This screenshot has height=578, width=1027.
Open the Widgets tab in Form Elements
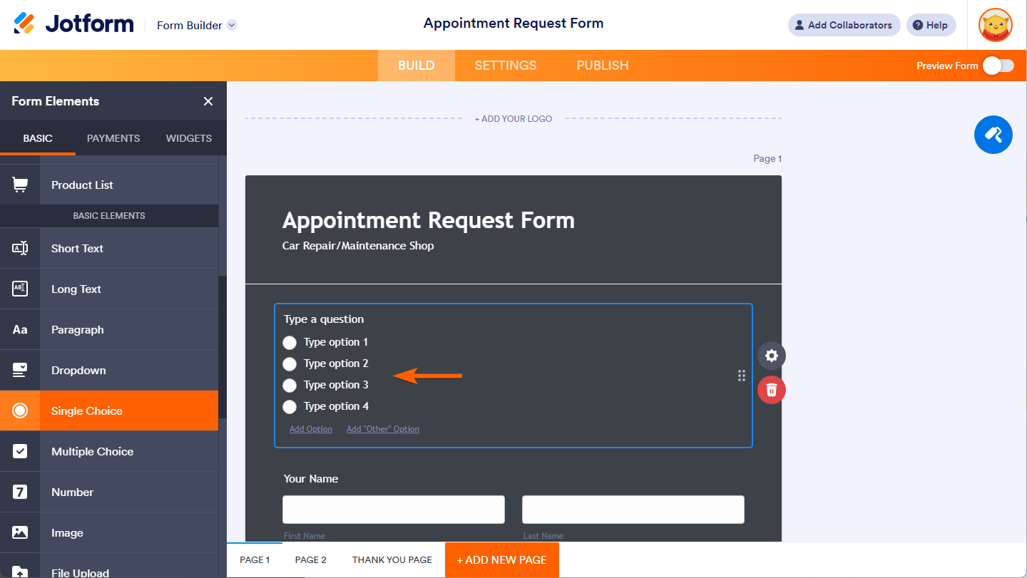point(188,138)
